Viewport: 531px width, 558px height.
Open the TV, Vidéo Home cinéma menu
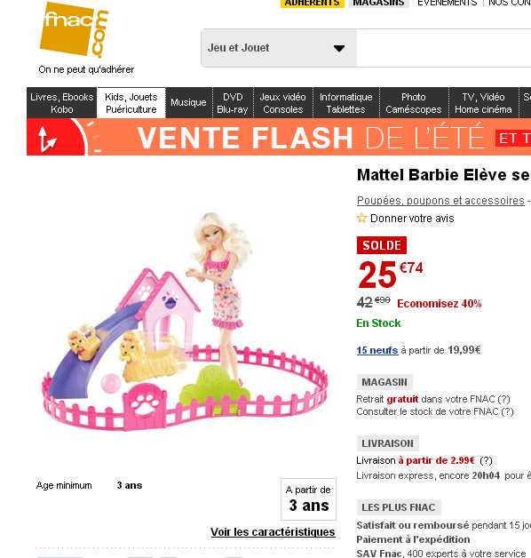tap(483, 103)
